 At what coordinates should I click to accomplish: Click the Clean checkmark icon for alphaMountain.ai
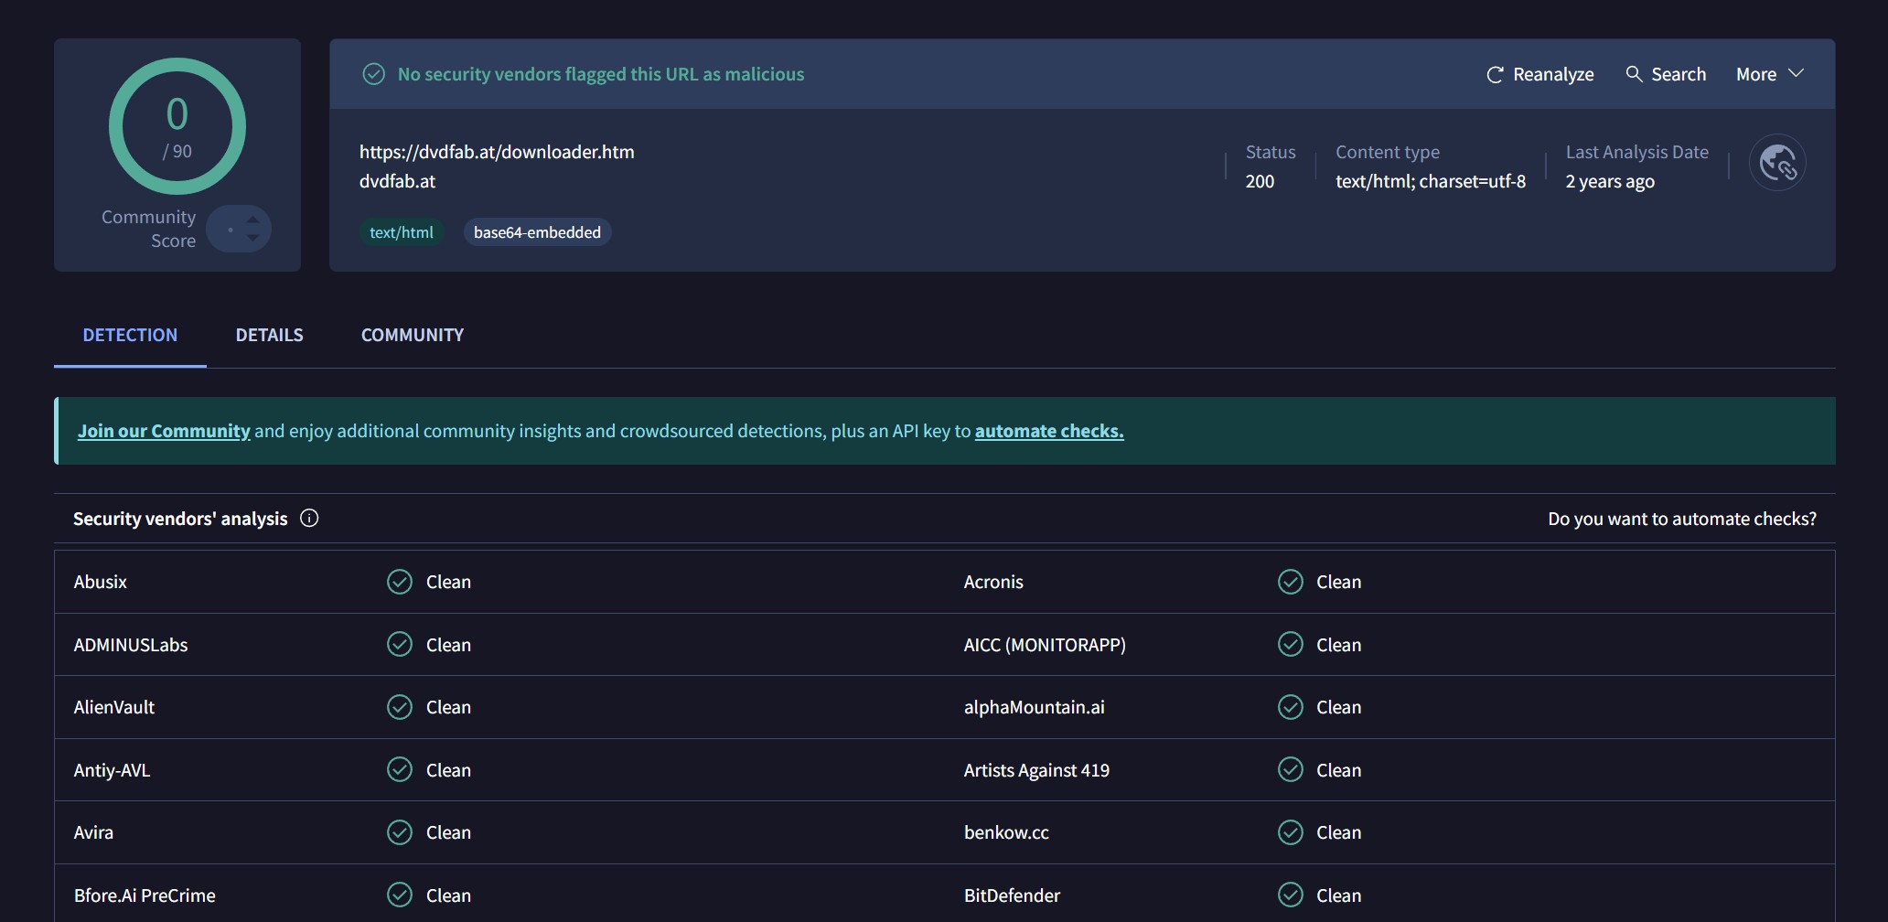[1290, 707]
